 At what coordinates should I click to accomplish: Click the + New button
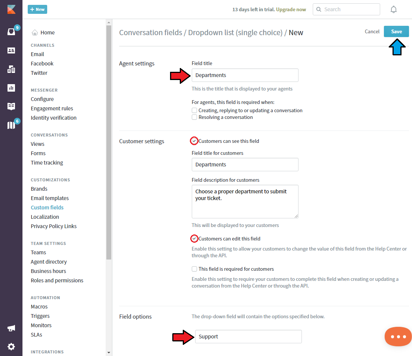tap(37, 9)
